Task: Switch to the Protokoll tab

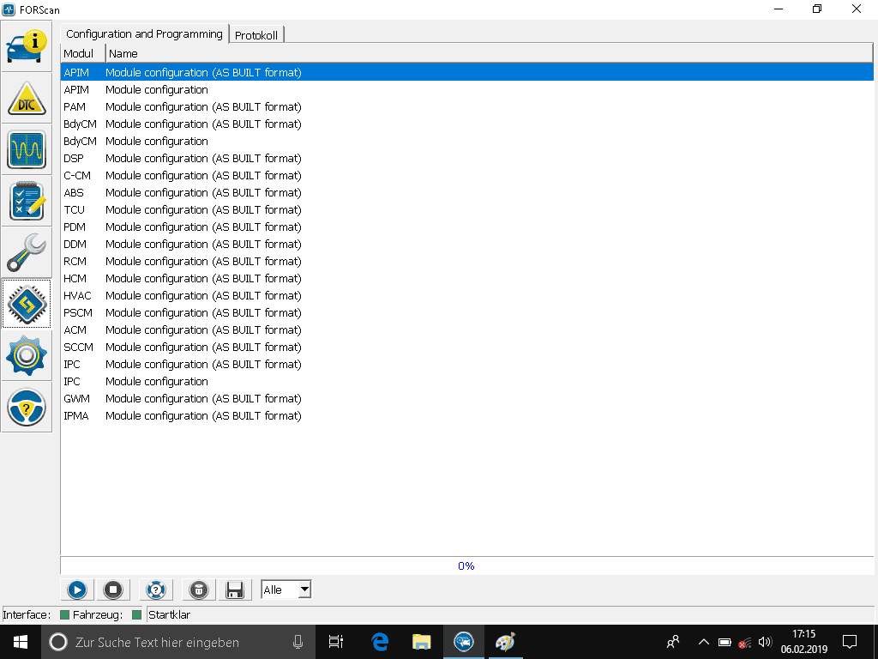Action: tap(256, 34)
